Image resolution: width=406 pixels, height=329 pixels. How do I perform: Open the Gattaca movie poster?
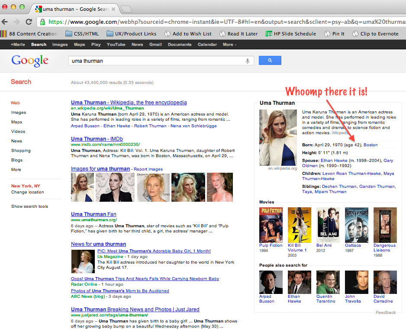click(357, 225)
